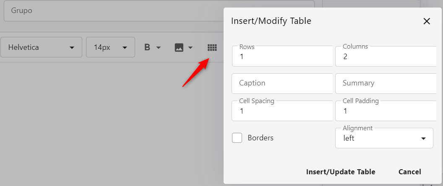Click the Cell Spacing field
Screen dimensions: 443x186
(282, 111)
